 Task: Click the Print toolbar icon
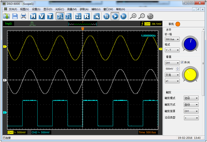pyautogui.click(x=23, y=16)
